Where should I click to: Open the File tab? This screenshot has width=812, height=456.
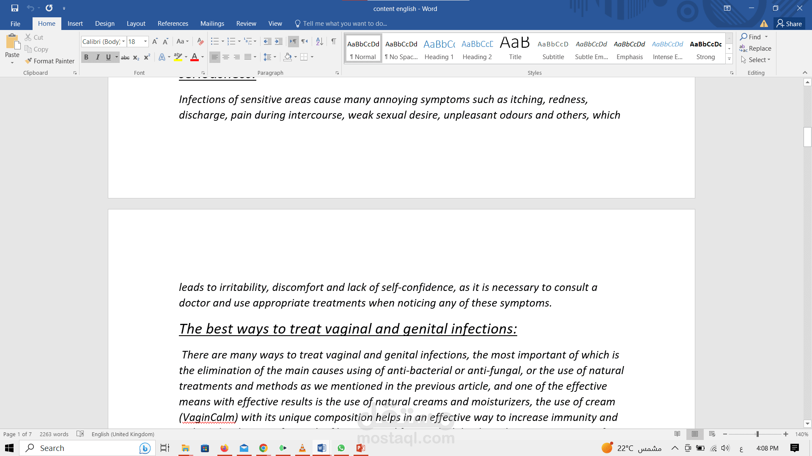pos(15,24)
